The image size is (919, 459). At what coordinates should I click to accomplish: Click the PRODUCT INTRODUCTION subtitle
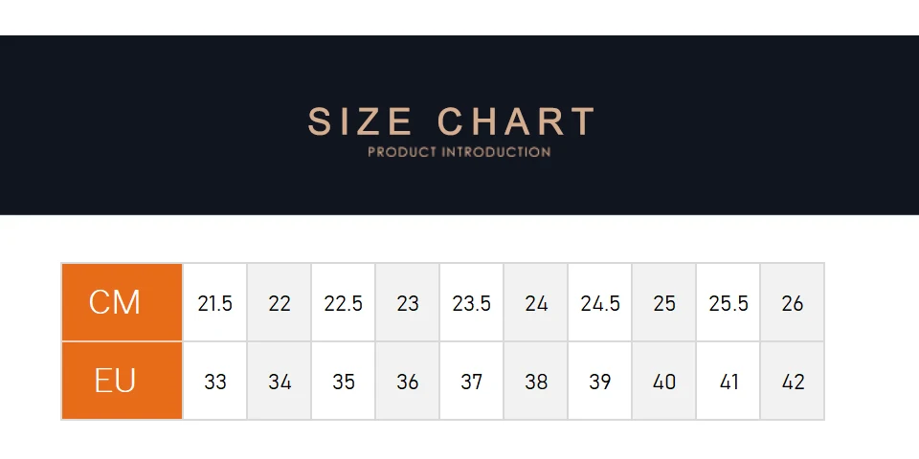click(x=459, y=152)
